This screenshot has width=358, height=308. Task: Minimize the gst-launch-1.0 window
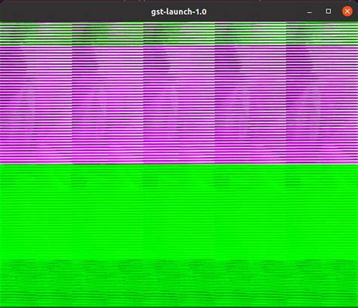click(x=310, y=11)
